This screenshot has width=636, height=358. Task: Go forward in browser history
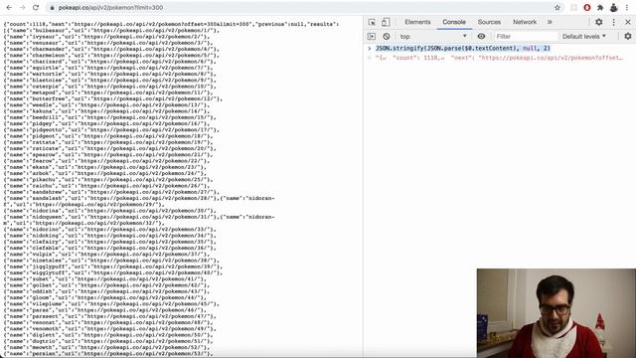pyautogui.click(x=22, y=8)
